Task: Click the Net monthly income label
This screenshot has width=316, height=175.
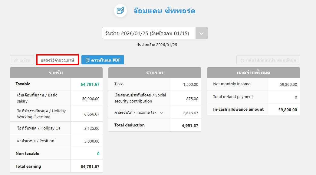Action: click(232, 84)
